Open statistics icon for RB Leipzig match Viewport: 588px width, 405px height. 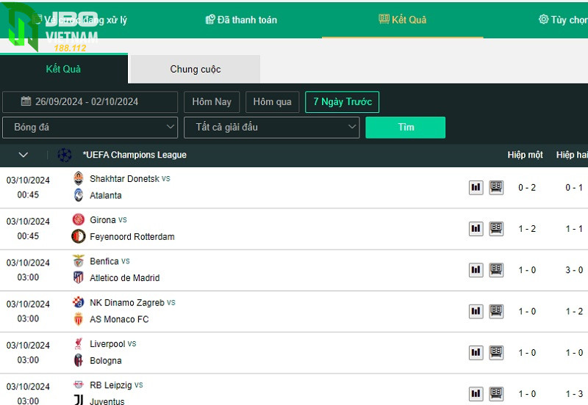tap(476, 394)
